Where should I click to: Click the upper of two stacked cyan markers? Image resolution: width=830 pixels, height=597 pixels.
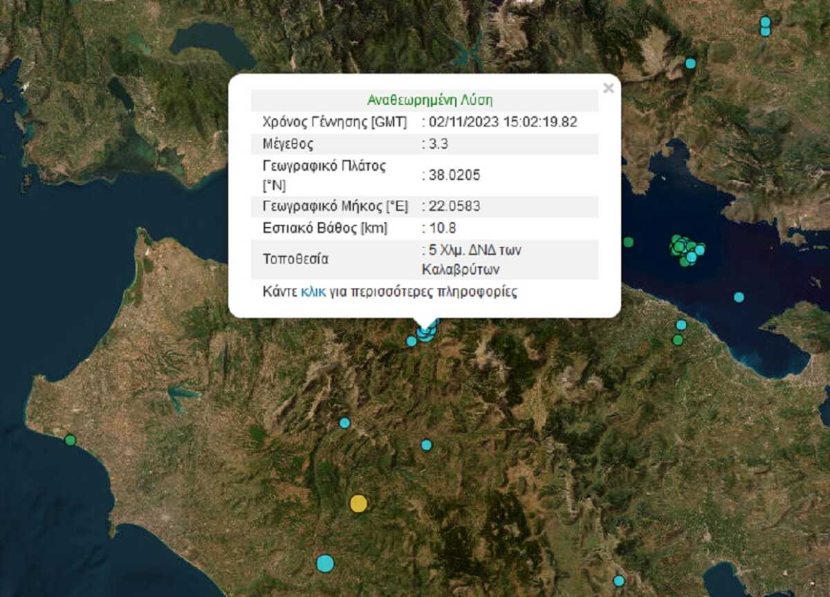(765, 21)
